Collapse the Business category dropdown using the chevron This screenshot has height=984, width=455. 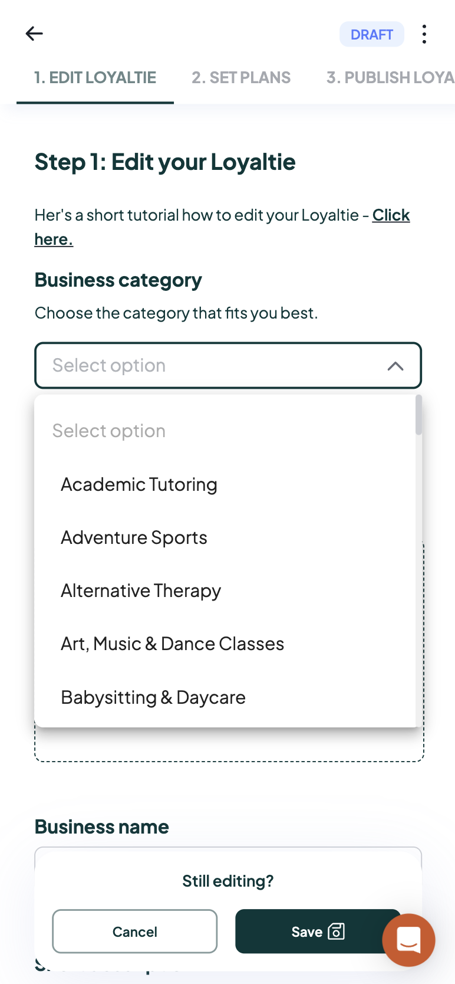click(x=395, y=366)
